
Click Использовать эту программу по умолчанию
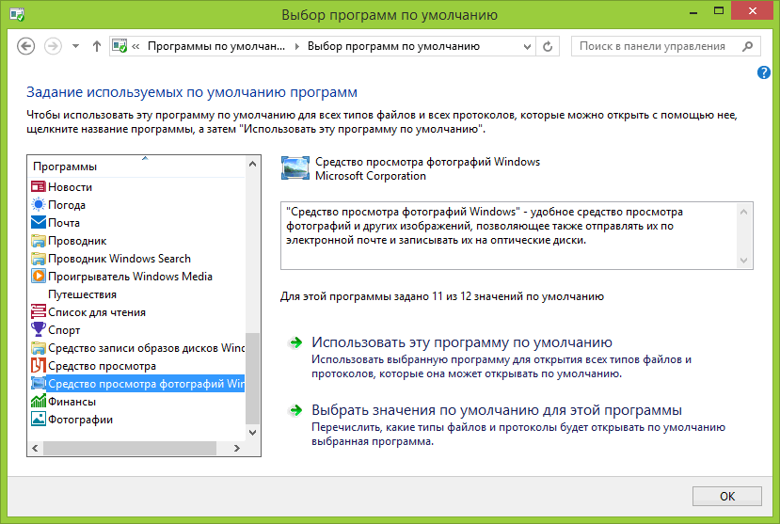pyautogui.click(x=461, y=342)
